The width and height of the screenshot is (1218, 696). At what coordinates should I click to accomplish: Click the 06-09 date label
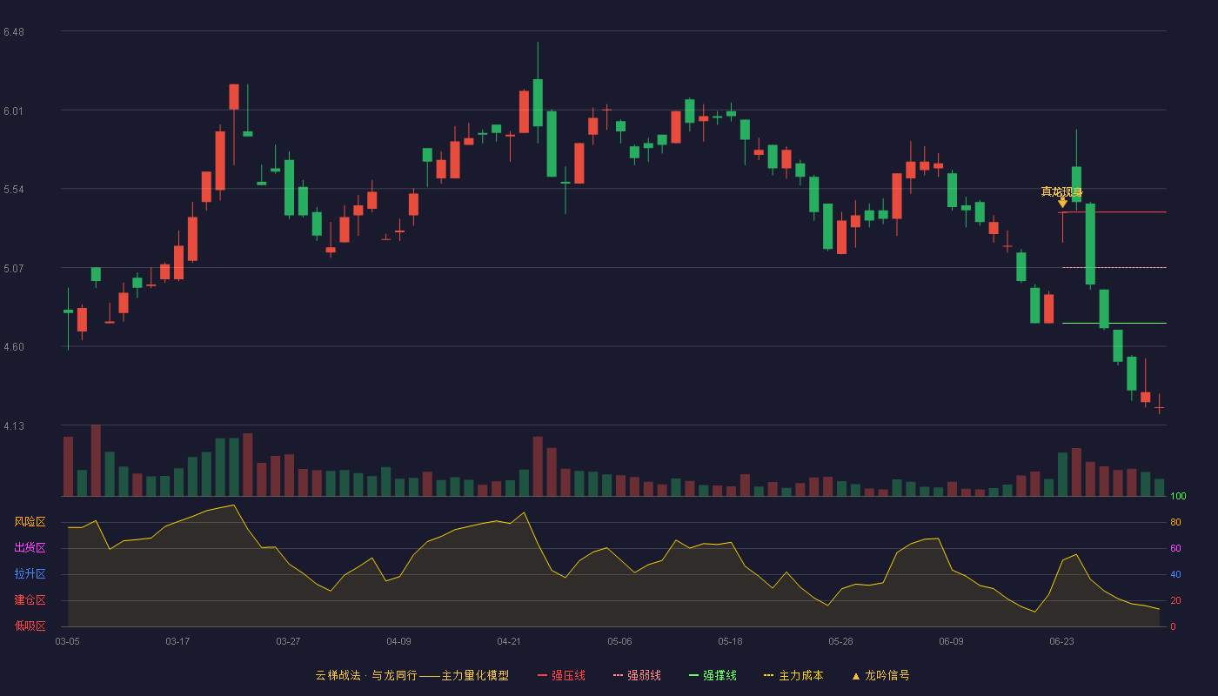point(951,641)
